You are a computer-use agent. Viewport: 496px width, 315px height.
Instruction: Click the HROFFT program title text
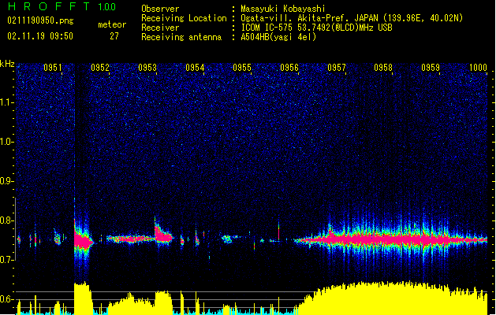49,6
